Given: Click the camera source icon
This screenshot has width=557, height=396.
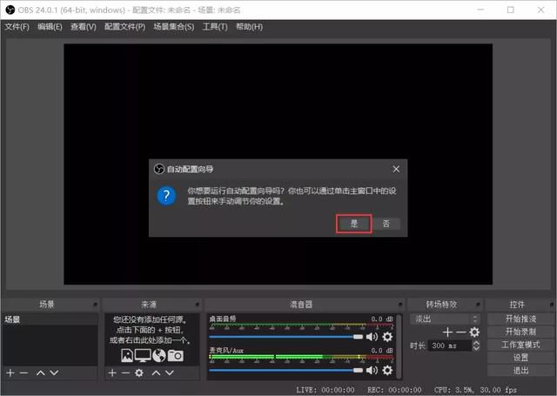Looking at the screenshot, I should (x=176, y=355).
